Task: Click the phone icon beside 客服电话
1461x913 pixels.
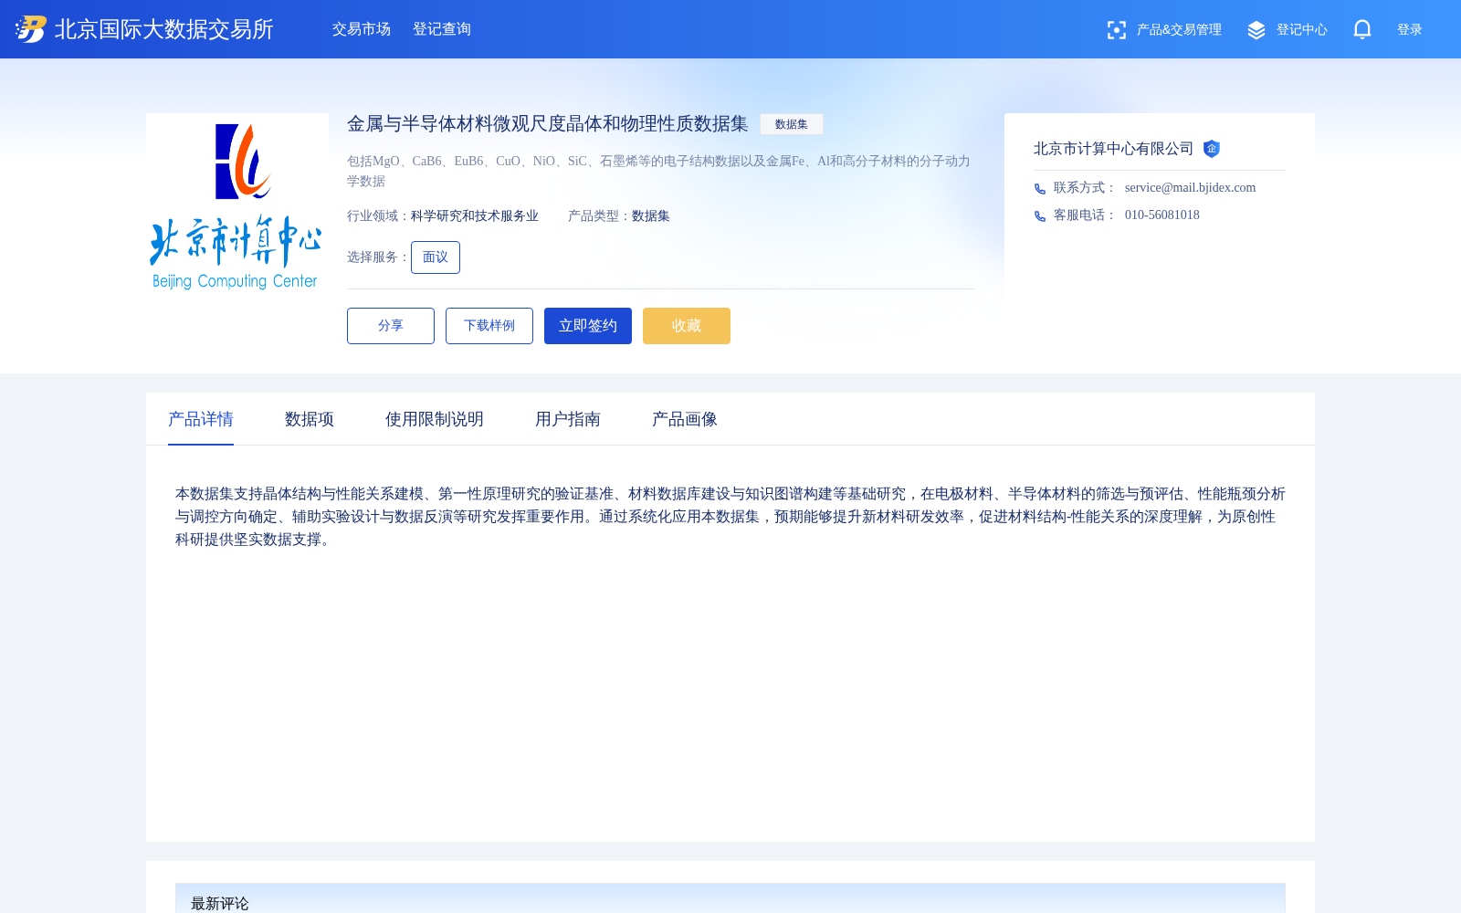Action: click(x=1040, y=216)
